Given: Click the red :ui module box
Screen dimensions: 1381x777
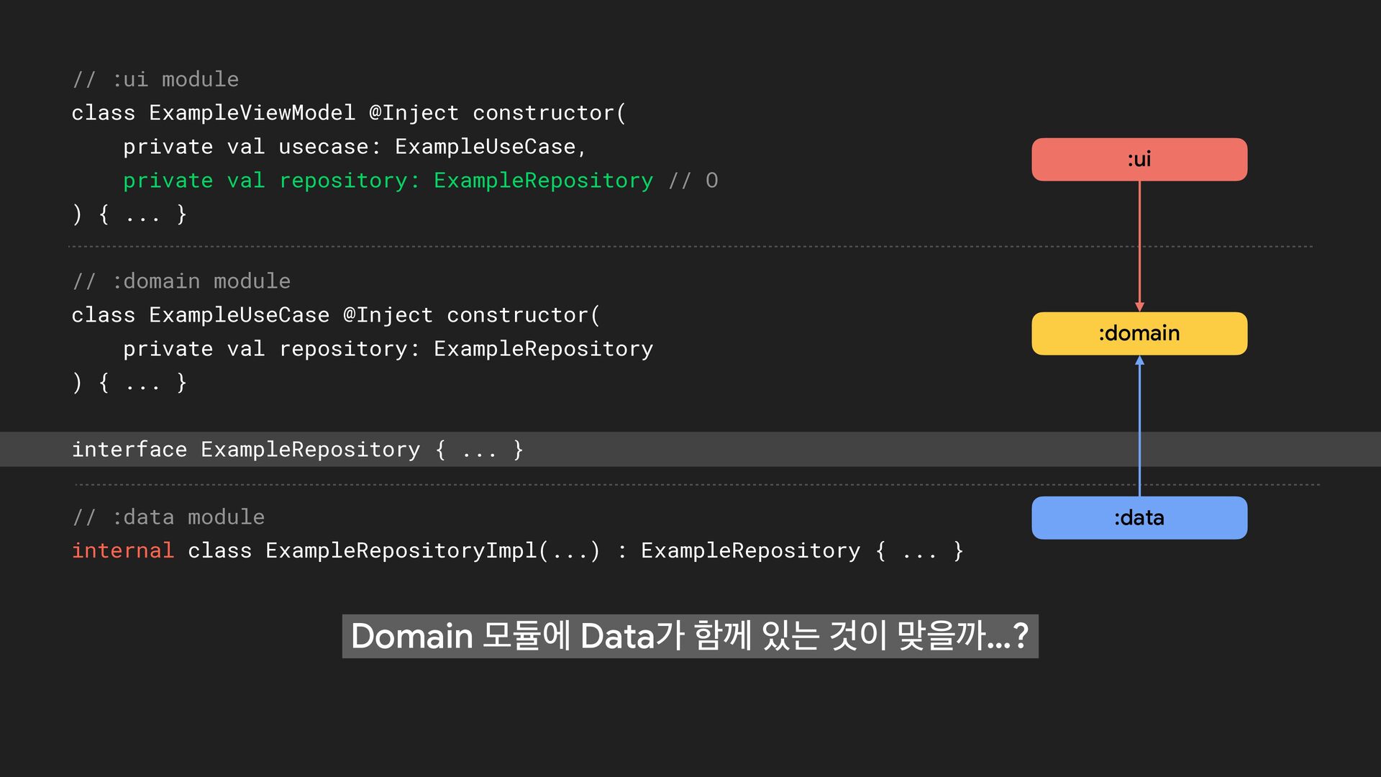Looking at the screenshot, I should pyautogui.click(x=1139, y=159).
